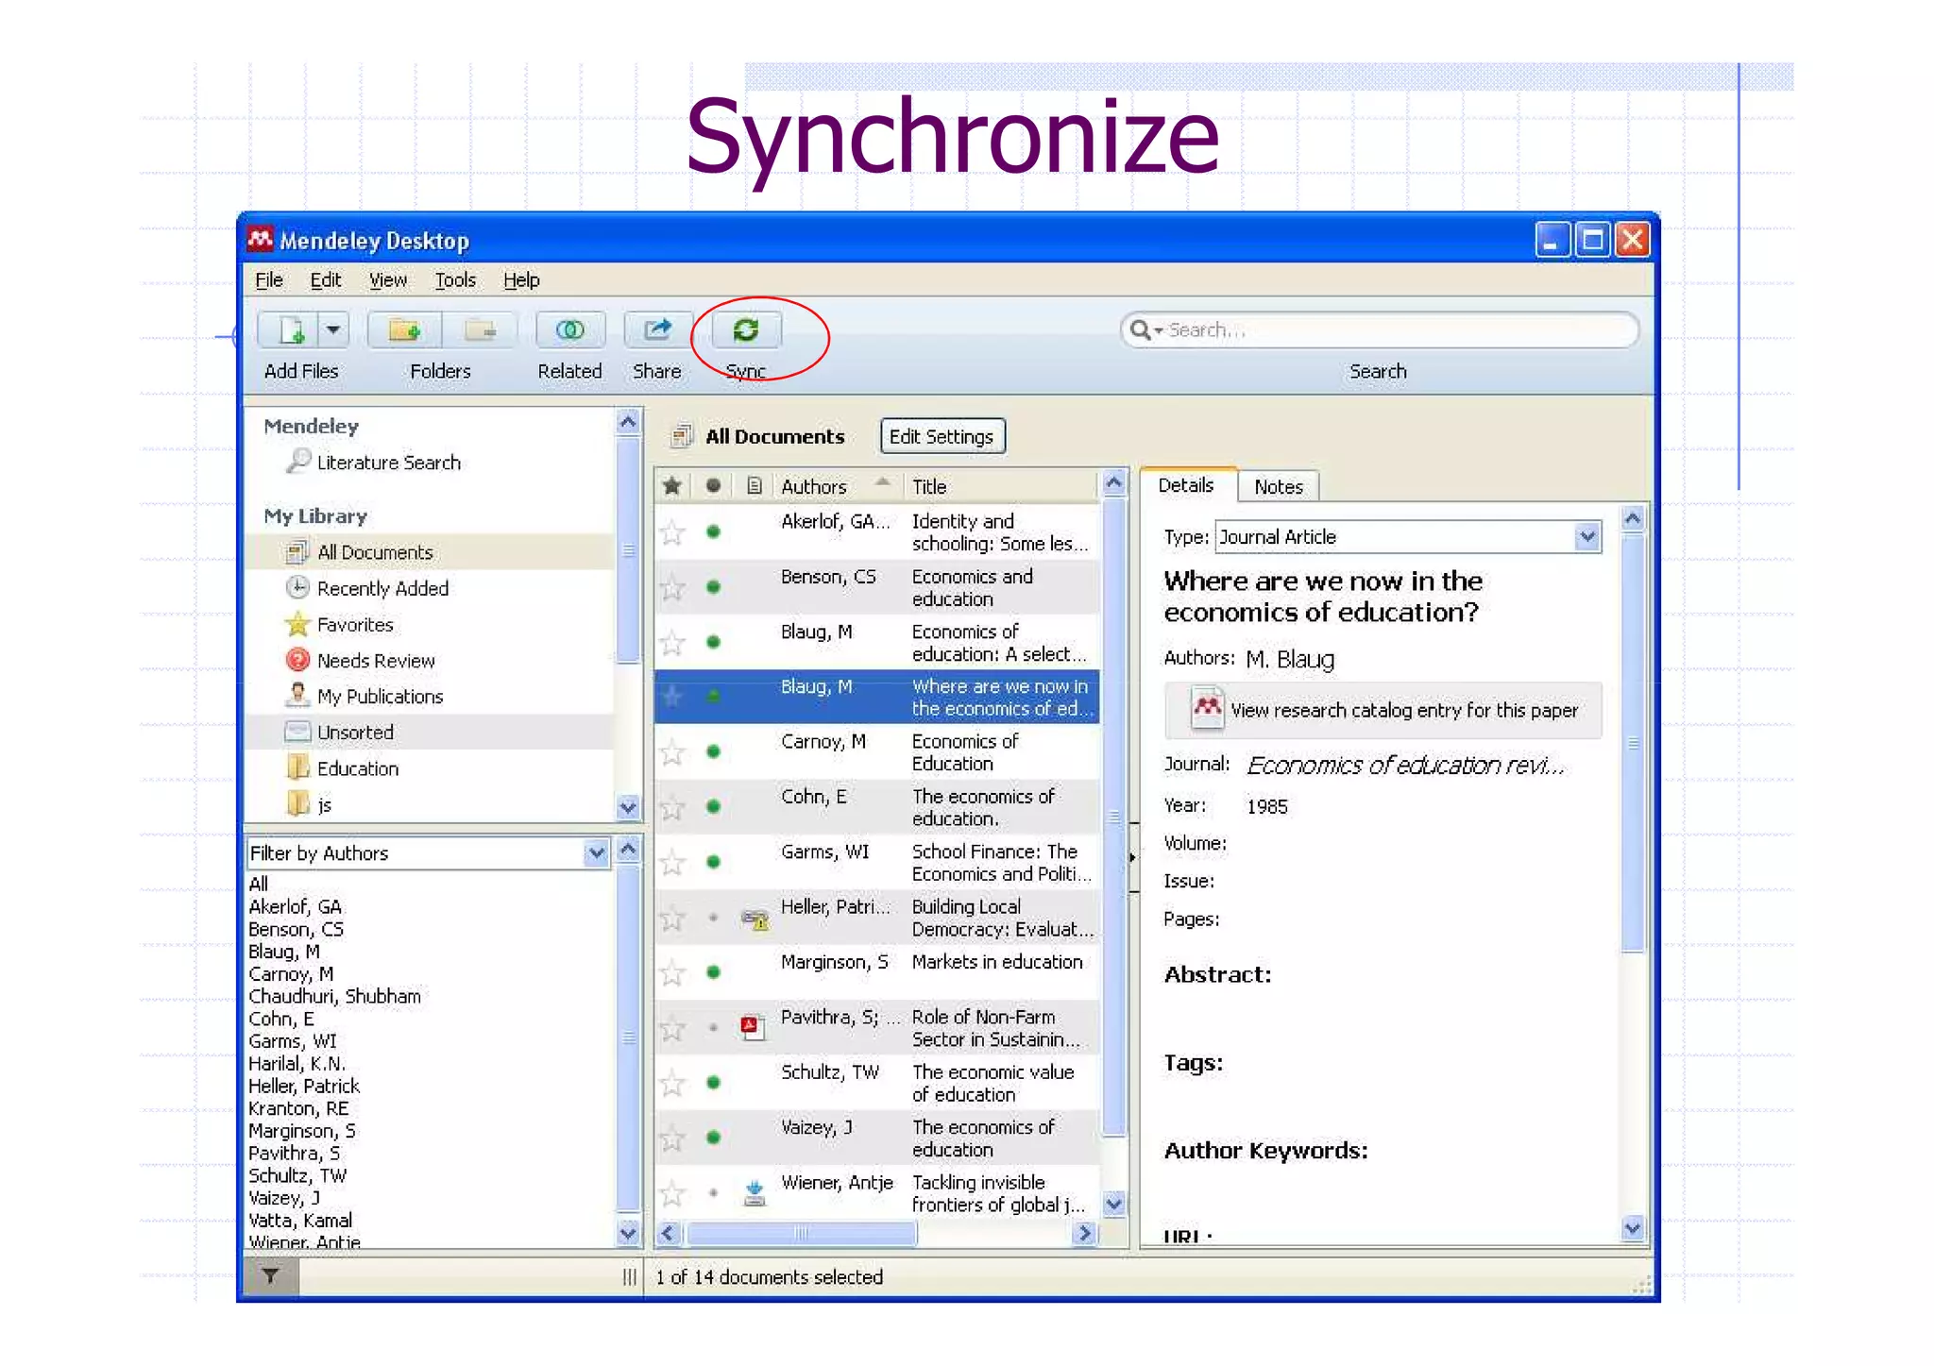Viewport: 1934px width, 1366px height.
Task: Filter authors by Chaudhuri, Shubham
Action: coord(334,997)
